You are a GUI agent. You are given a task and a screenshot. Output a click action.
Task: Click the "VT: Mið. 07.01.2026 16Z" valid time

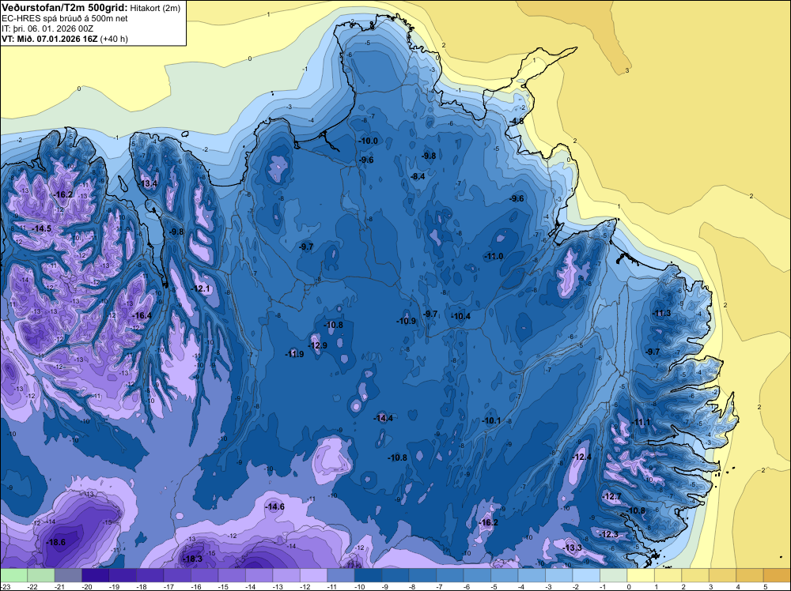(50, 39)
